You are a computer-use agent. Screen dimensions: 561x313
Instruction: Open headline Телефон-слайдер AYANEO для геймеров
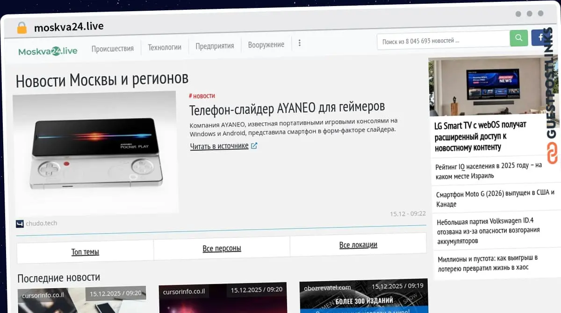click(287, 109)
